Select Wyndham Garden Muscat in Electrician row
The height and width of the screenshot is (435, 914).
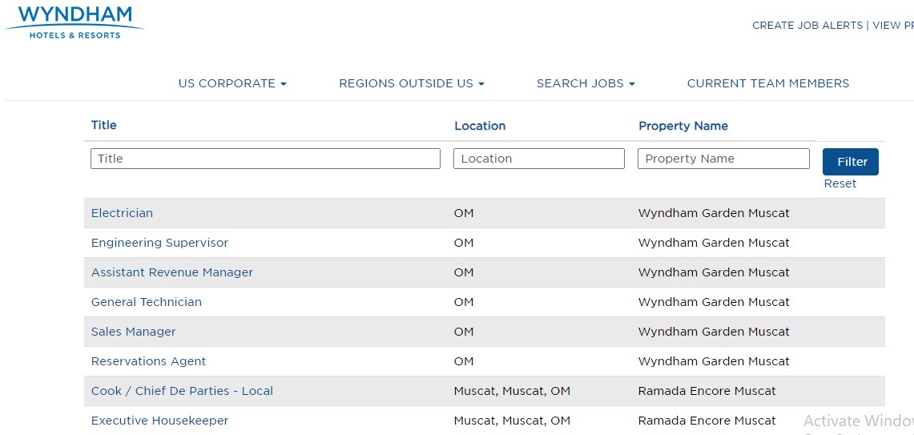point(714,213)
